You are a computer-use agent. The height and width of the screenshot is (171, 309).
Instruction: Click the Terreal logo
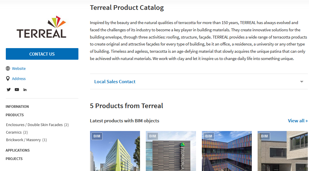click(x=41, y=27)
